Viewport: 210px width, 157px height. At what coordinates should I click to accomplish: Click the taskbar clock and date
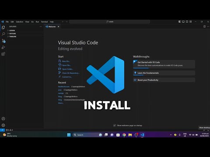tap(204, 135)
